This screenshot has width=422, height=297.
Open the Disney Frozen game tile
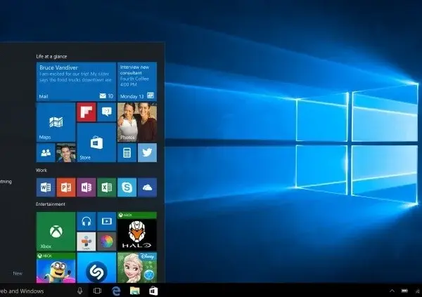pyautogui.click(x=137, y=268)
